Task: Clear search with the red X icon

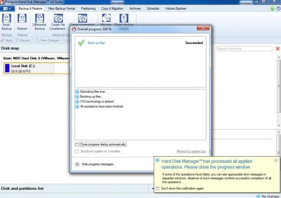Action: pos(277,48)
